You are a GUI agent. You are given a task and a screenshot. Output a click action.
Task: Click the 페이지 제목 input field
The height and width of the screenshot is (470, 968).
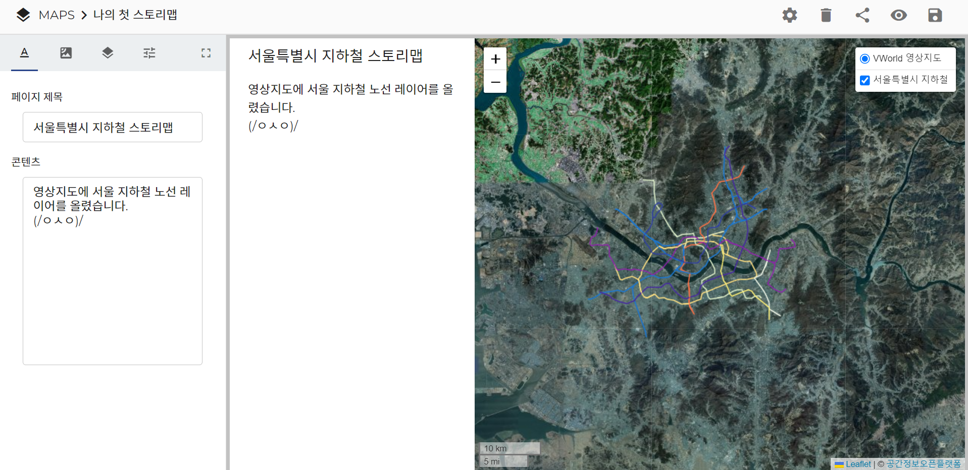(x=112, y=127)
